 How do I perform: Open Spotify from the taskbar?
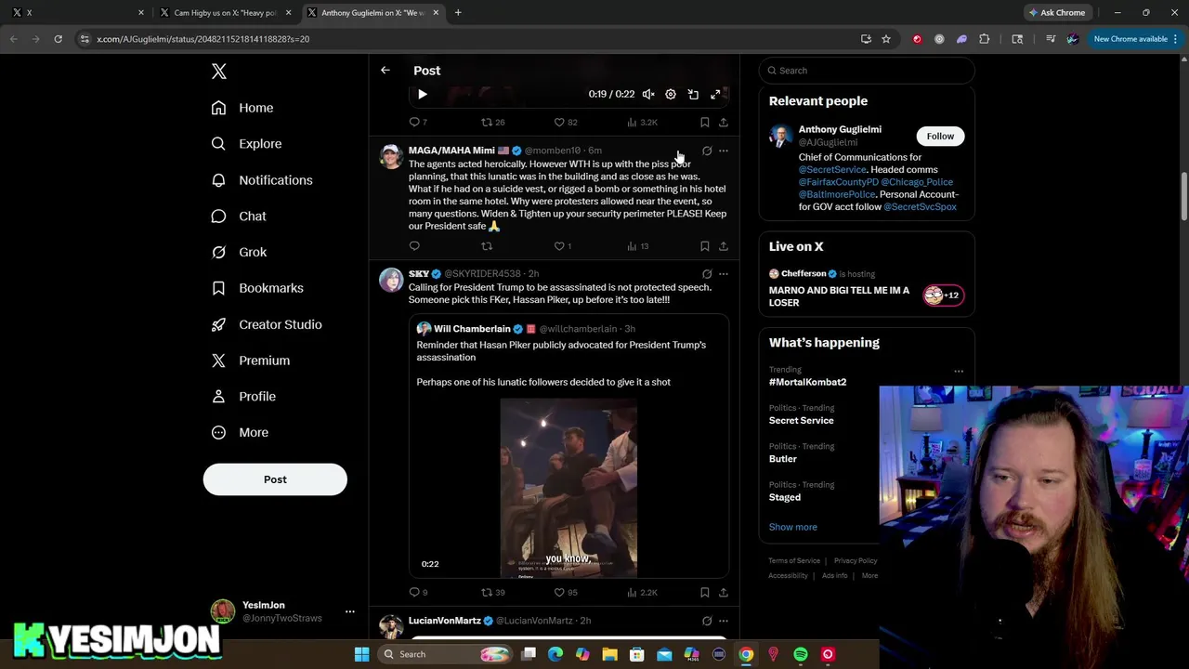801,654
